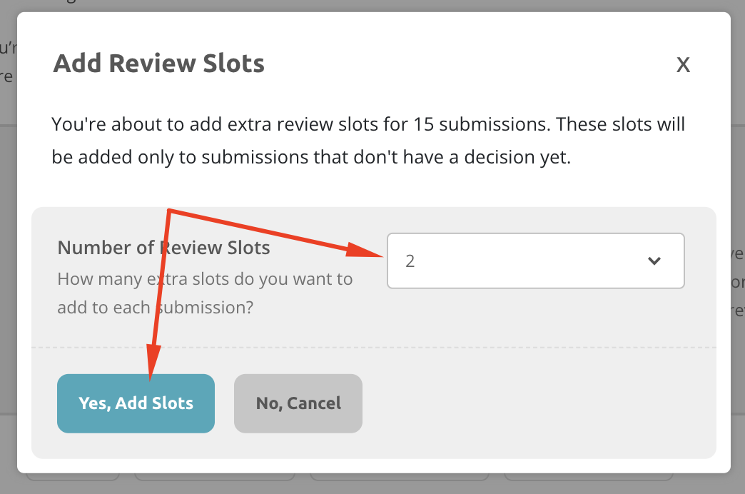Click the red arrowhead pointing at the dropdown
This screenshot has width=745, height=494.
[x=371, y=250]
